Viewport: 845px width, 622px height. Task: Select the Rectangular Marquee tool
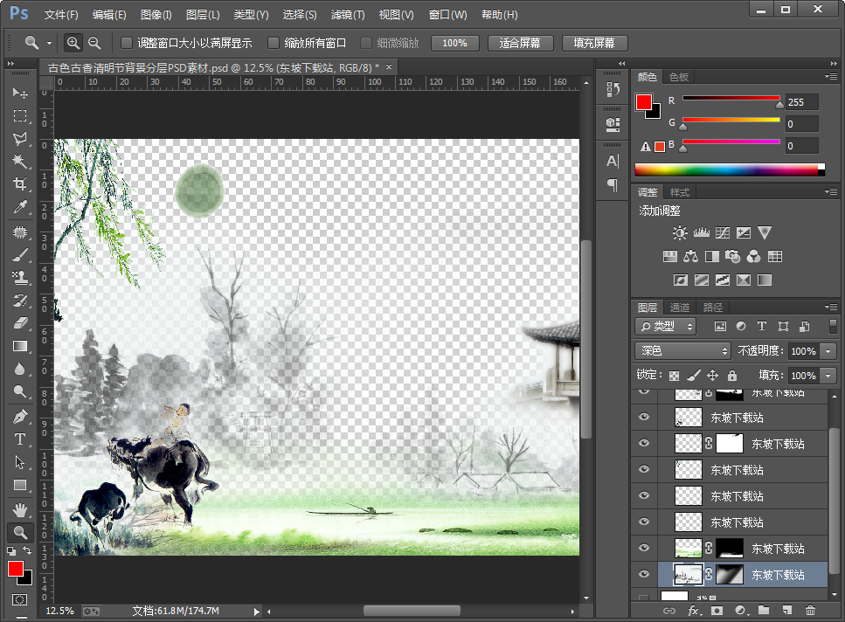(20, 116)
